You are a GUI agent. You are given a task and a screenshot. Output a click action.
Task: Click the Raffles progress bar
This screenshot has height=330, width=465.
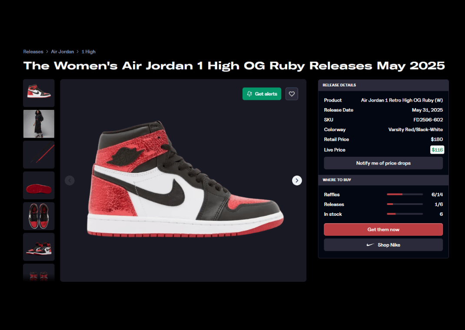(x=405, y=195)
